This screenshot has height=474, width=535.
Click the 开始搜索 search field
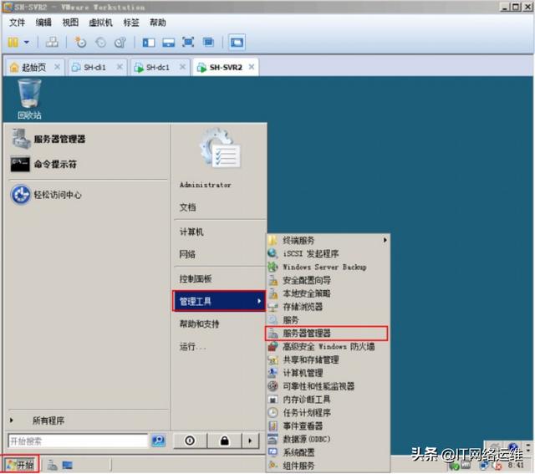click(77, 441)
